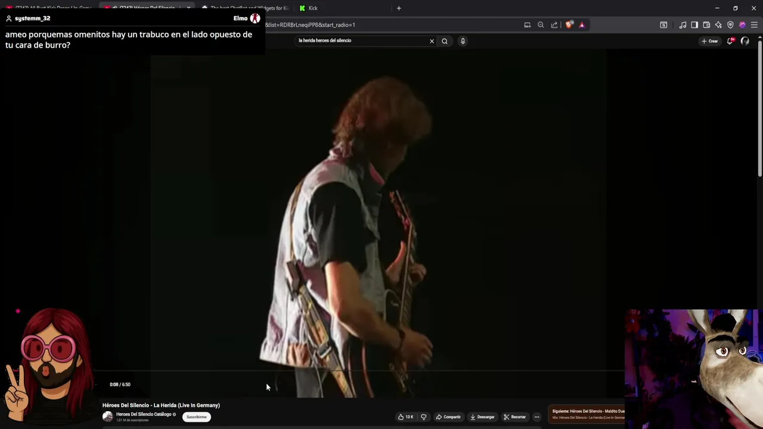The height and width of the screenshot is (429, 763).
Task: Restore down the browser window
Action: (735, 8)
